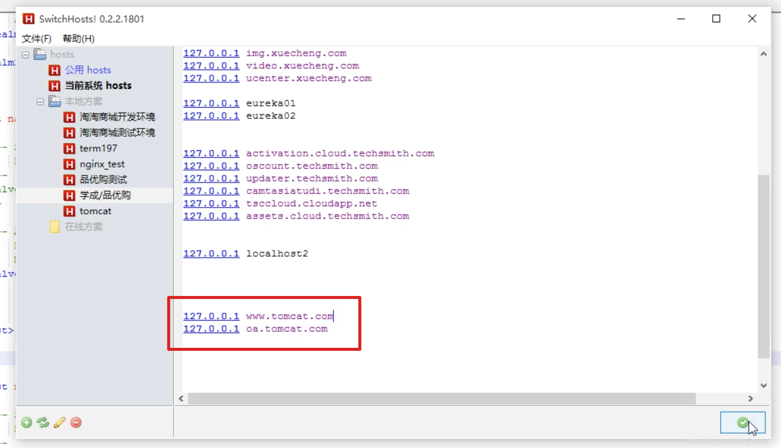Click the H icon beside 品优购测试

[x=69, y=180]
